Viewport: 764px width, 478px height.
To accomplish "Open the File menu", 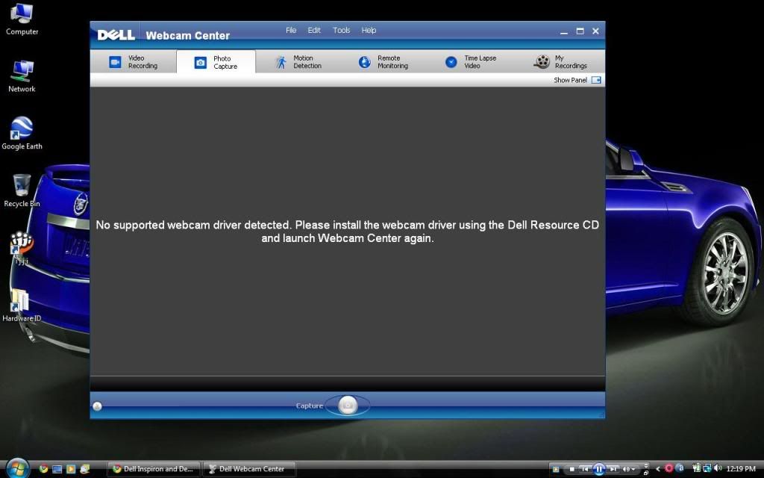I will [x=291, y=30].
